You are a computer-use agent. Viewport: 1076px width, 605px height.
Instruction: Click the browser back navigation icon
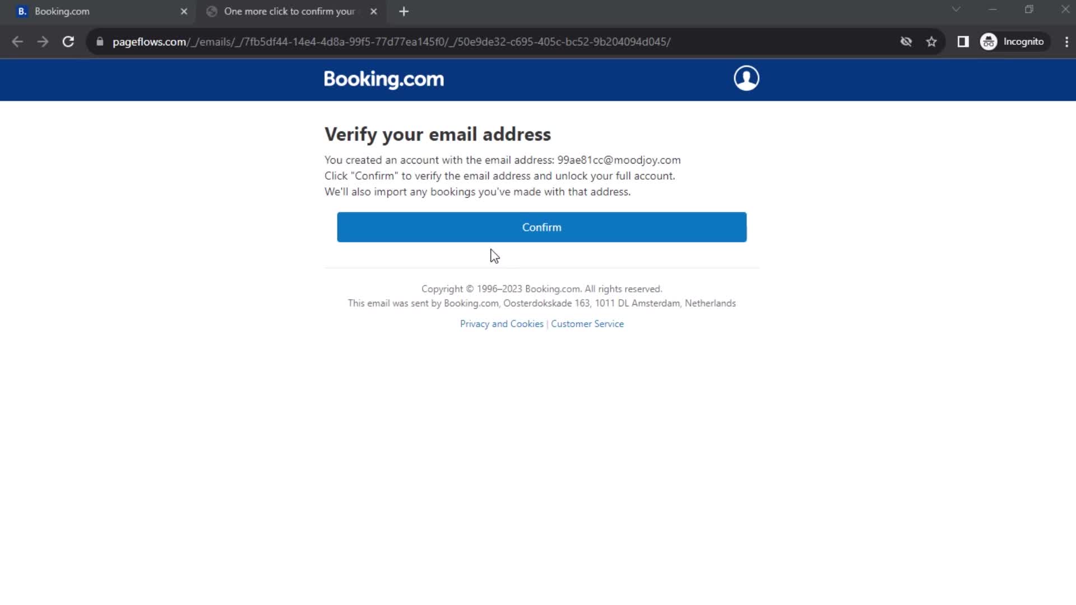point(17,41)
